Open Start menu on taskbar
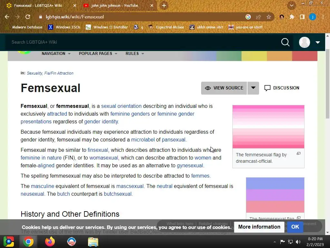The width and height of the screenshot is (330, 248). point(9,242)
